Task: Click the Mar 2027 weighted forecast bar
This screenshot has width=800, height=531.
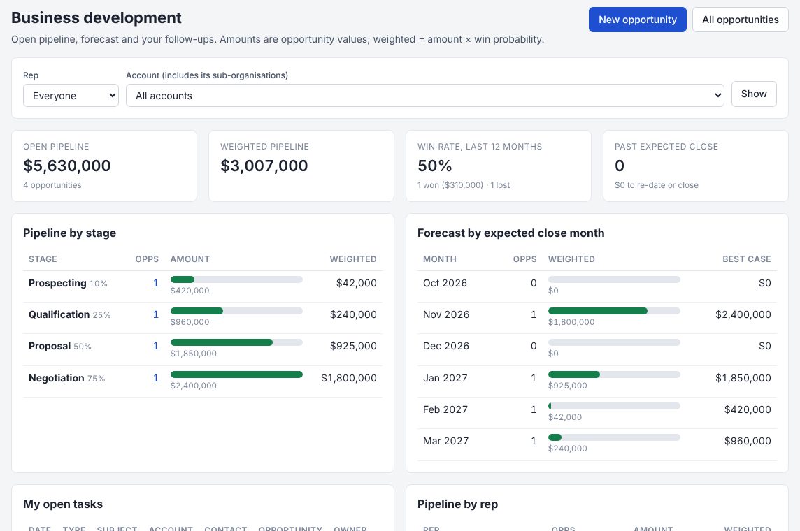Action: point(614,437)
